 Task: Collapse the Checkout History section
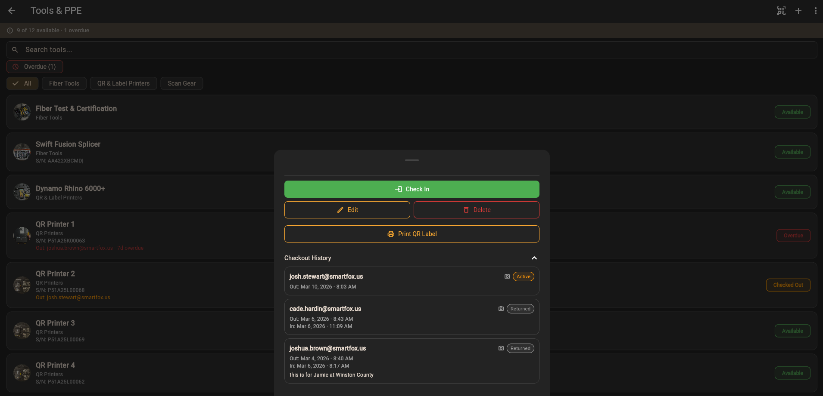point(534,258)
